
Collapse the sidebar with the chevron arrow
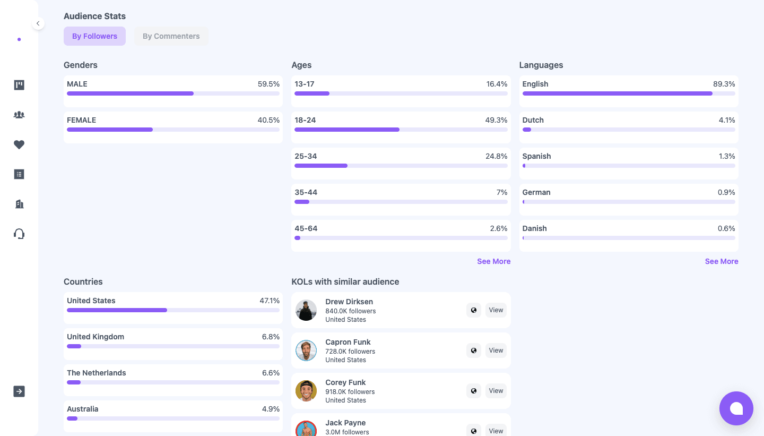coord(38,23)
